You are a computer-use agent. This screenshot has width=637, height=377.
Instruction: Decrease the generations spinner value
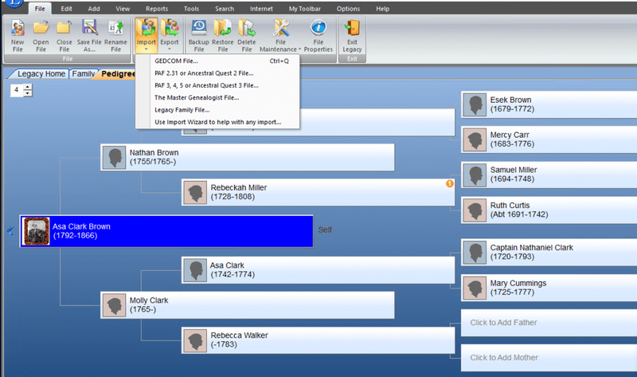pyautogui.click(x=28, y=93)
